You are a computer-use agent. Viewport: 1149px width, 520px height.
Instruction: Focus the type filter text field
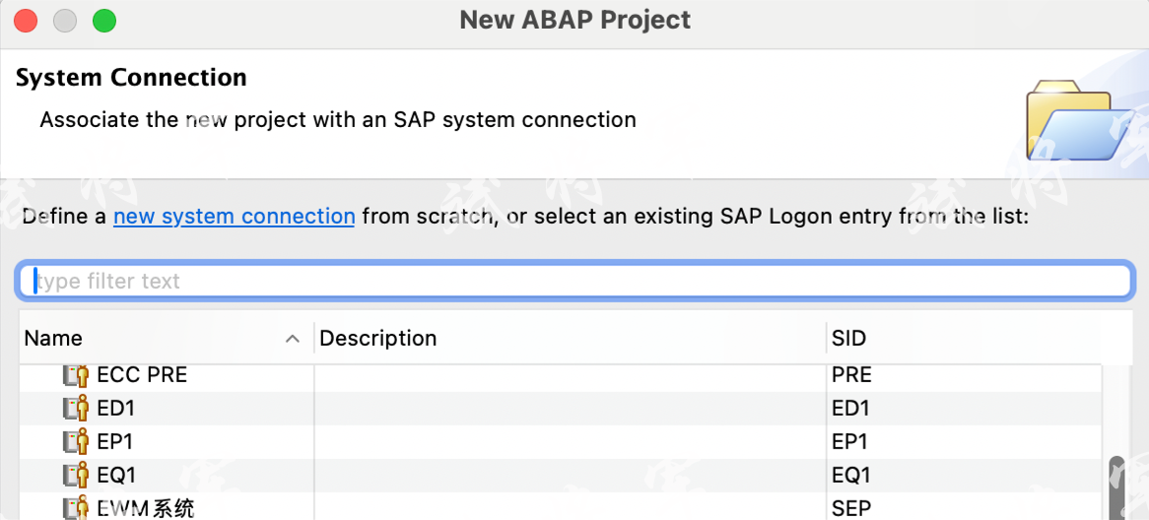point(574,282)
